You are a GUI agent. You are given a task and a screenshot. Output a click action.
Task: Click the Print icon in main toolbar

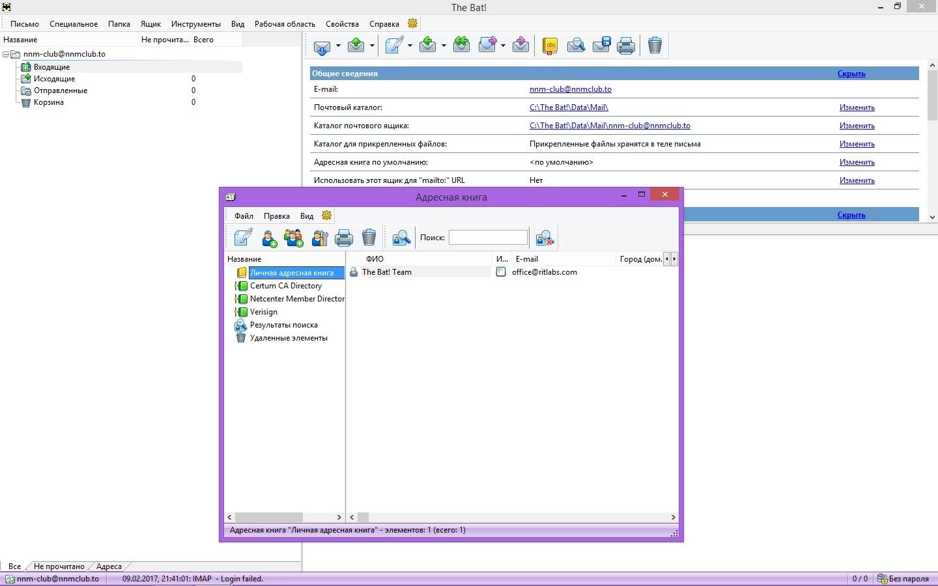click(626, 45)
